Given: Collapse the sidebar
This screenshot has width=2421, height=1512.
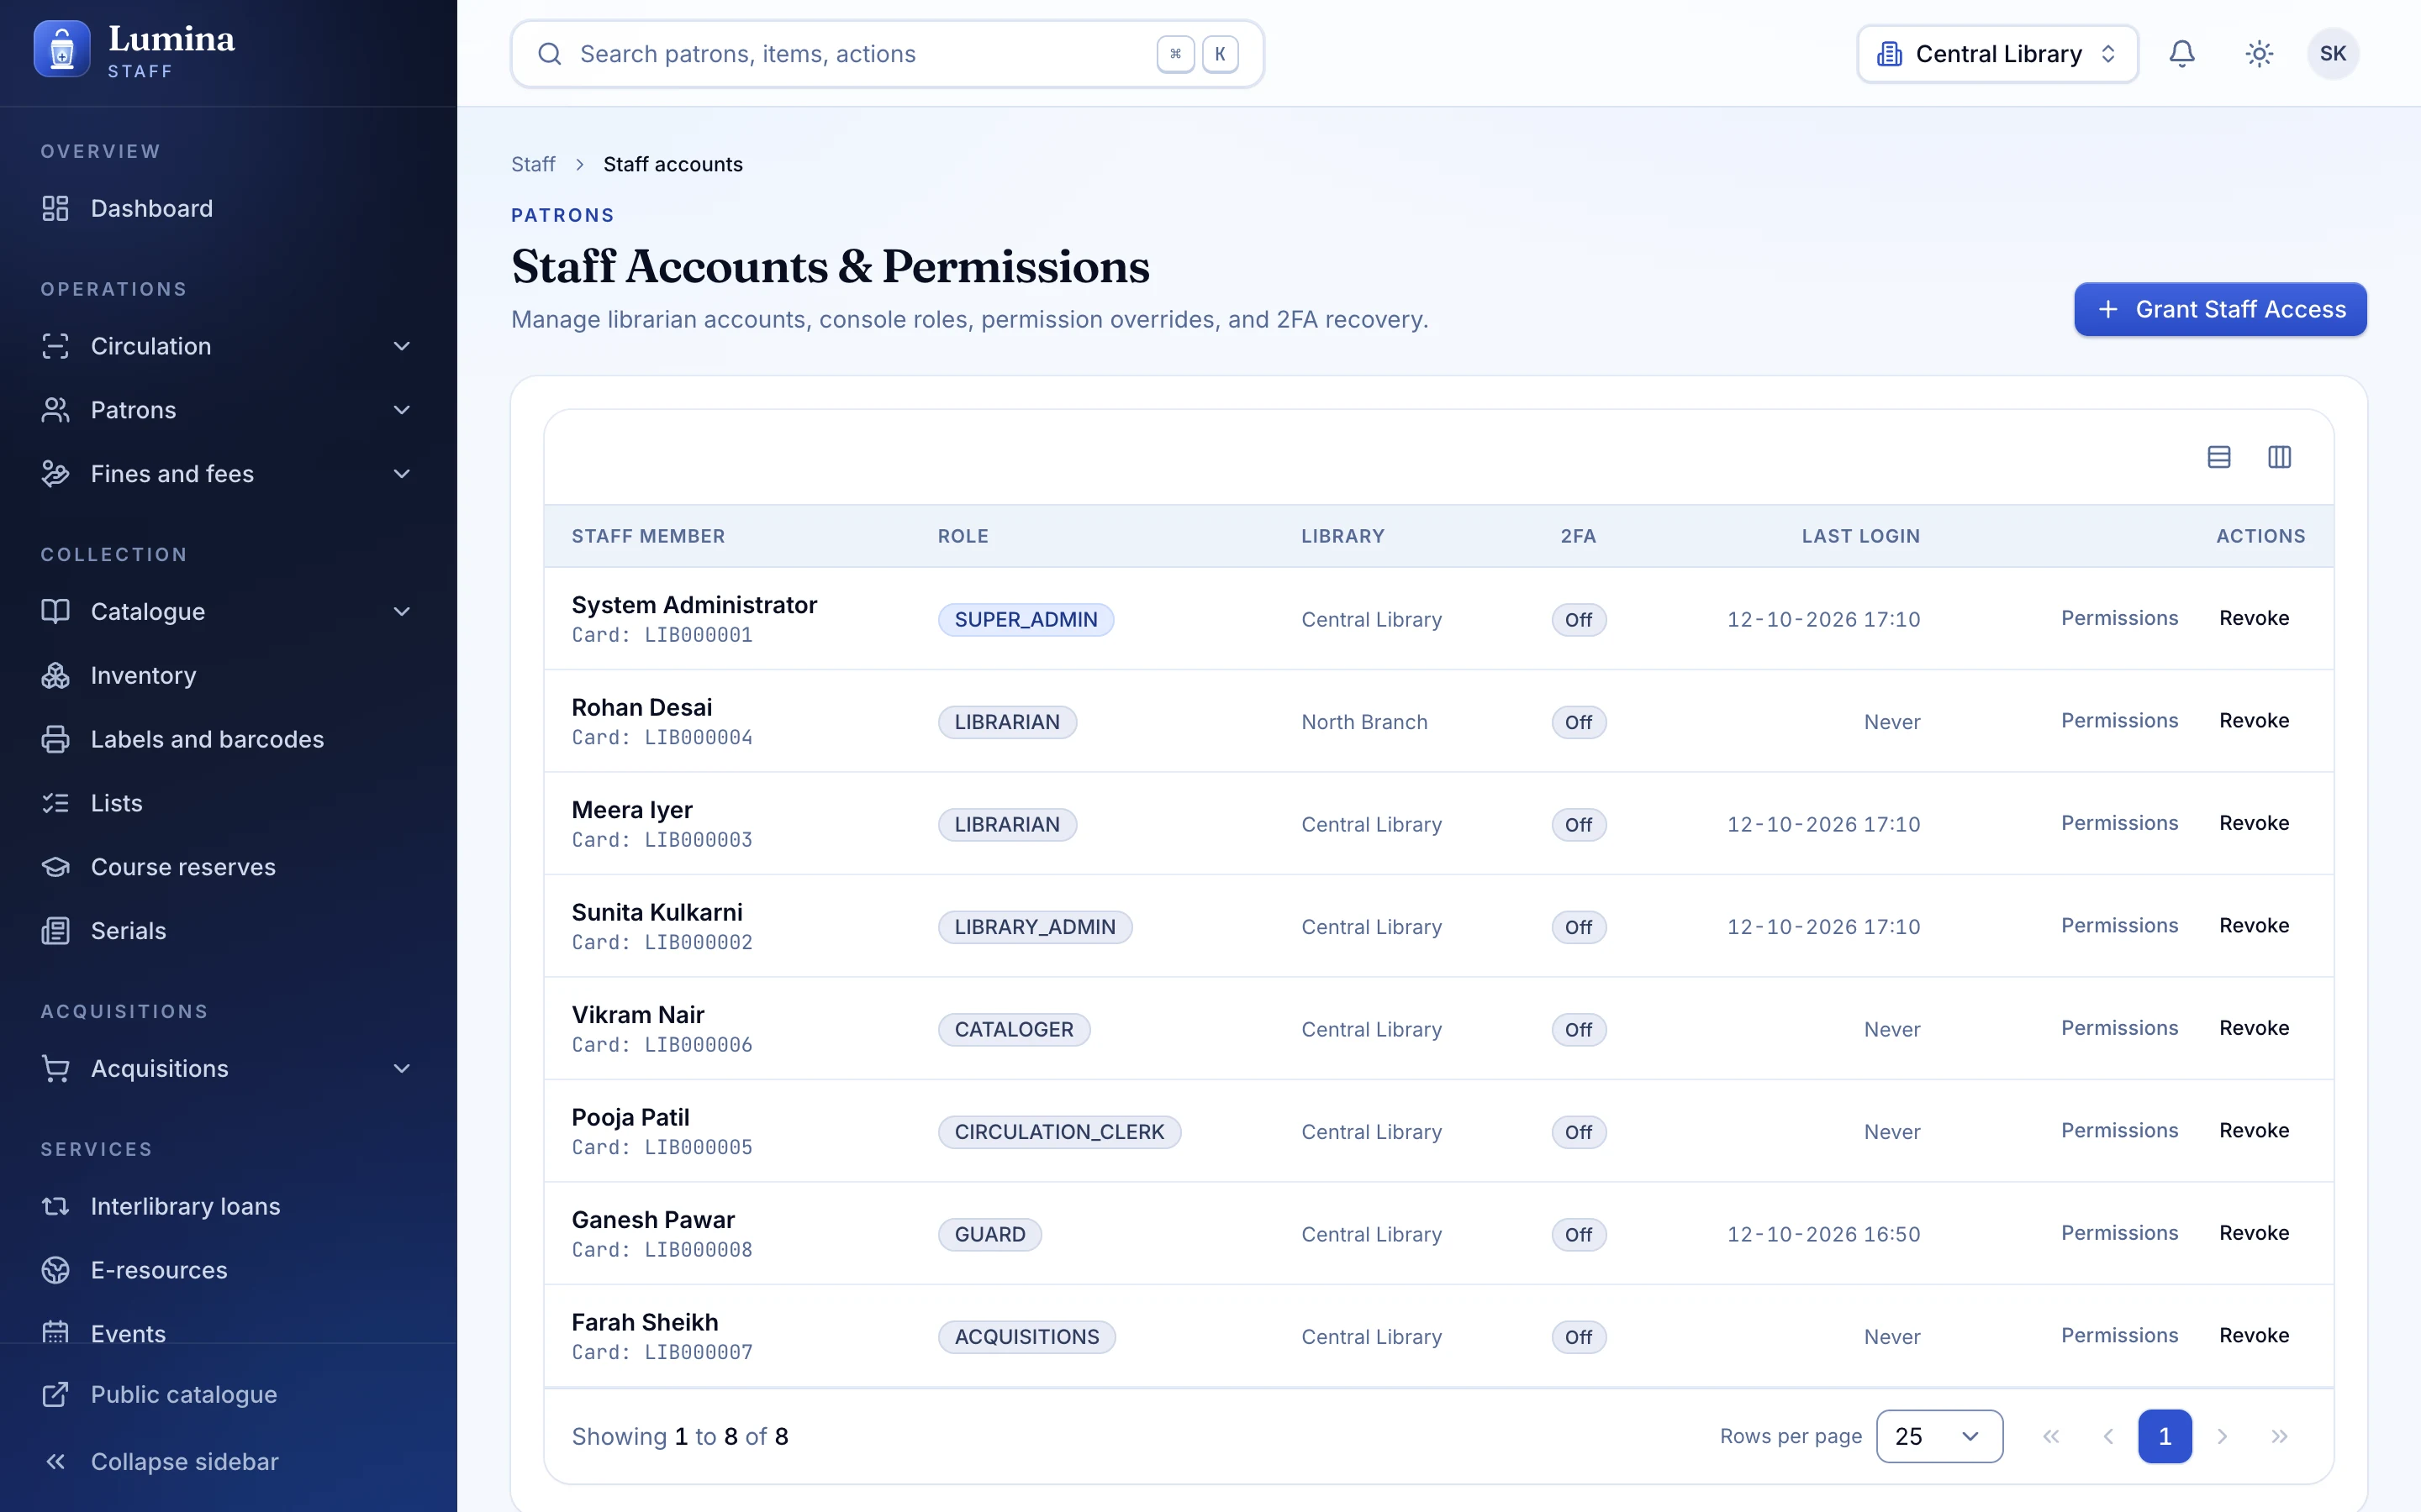Looking at the screenshot, I should 228,1462.
